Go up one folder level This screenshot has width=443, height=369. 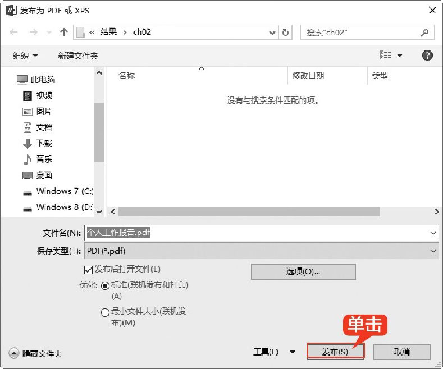tap(64, 32)
